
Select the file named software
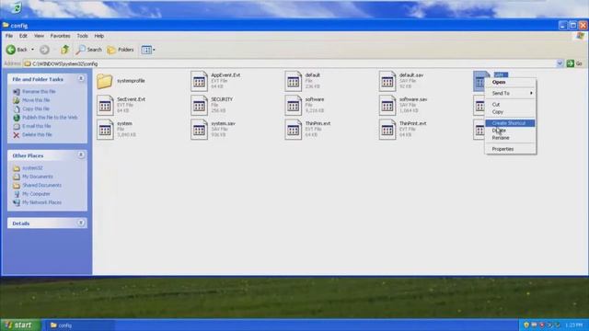pos(305,105)
